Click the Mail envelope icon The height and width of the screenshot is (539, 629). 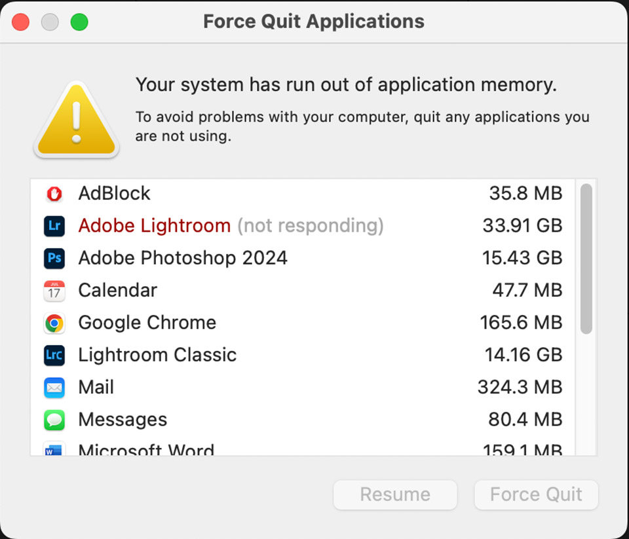coord(54,388)
